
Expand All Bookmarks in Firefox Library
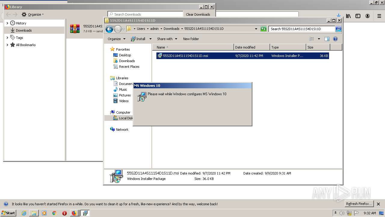[7, 45]
